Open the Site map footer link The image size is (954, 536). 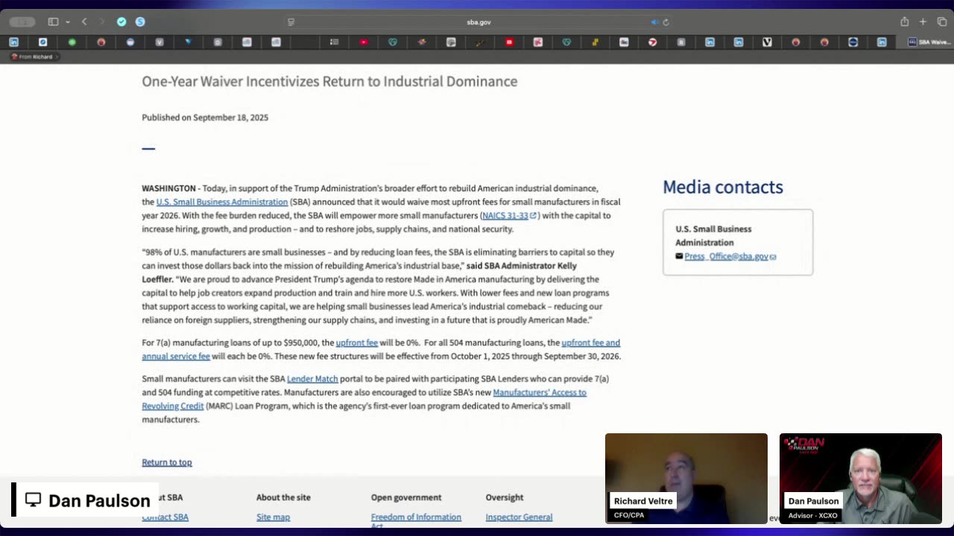274,517
